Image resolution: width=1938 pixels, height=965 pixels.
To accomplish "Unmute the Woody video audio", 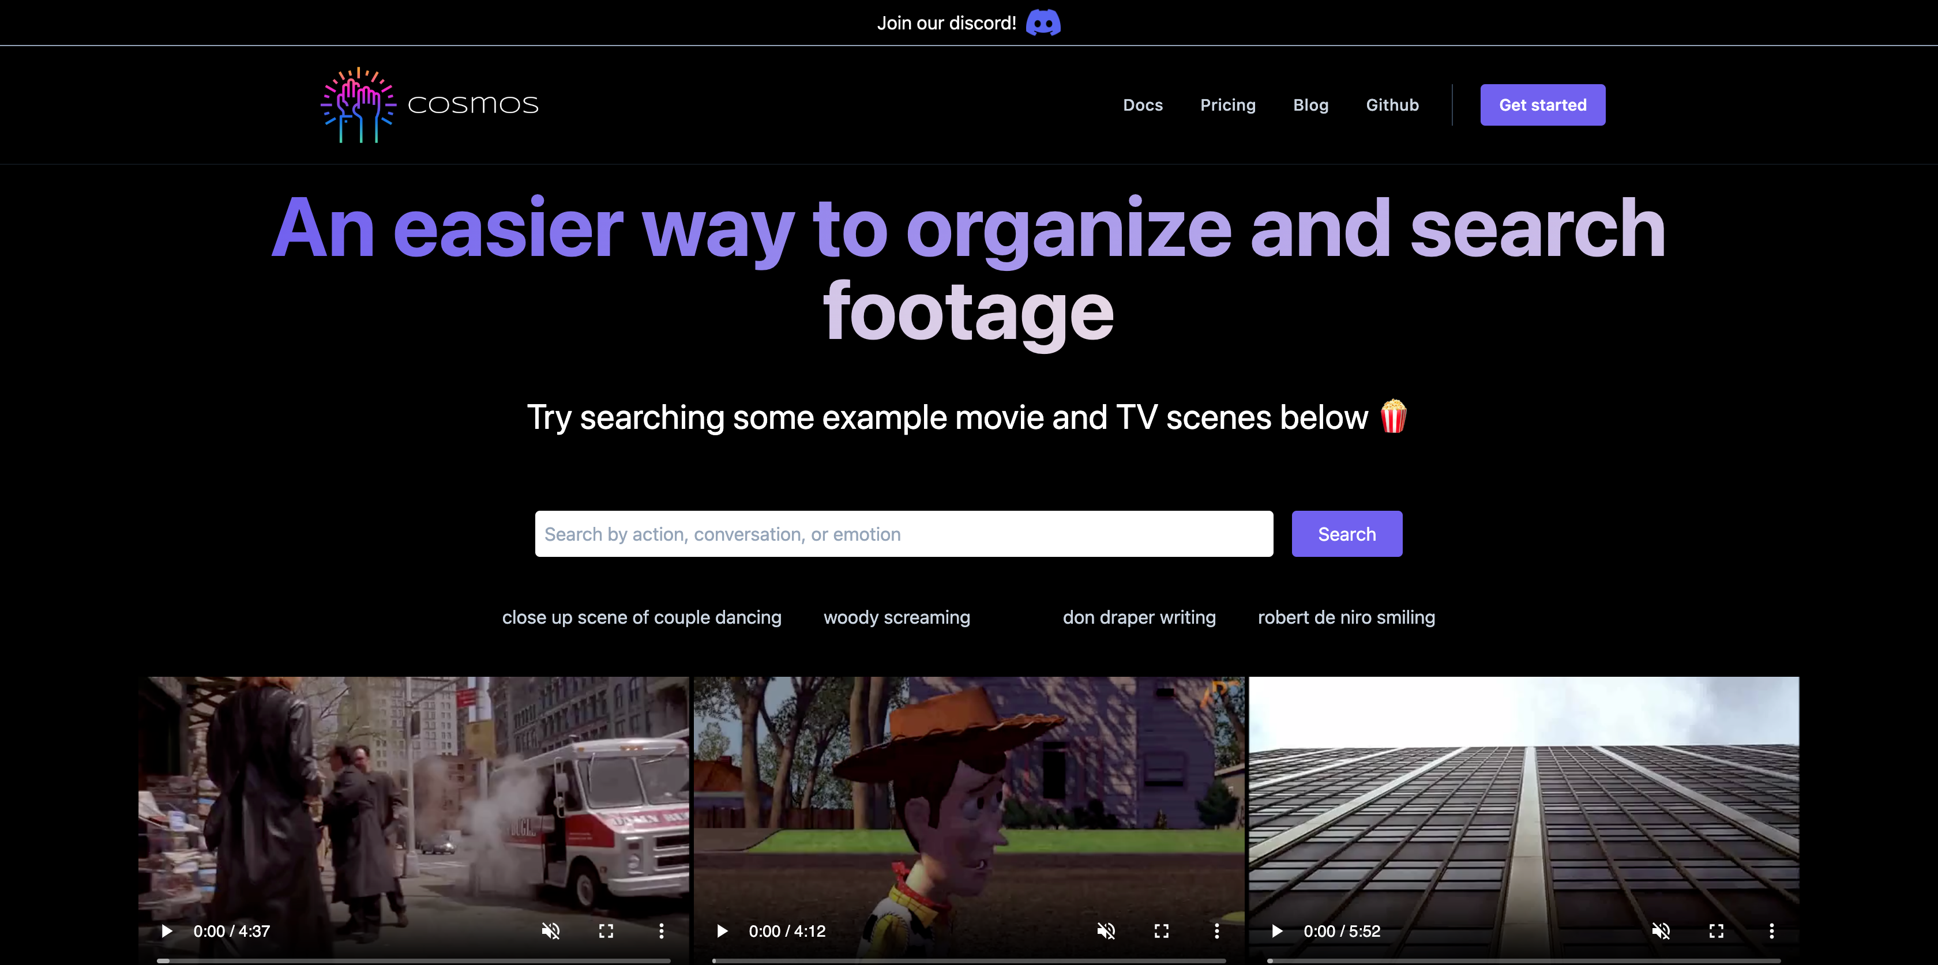I will coord(1106,931).
